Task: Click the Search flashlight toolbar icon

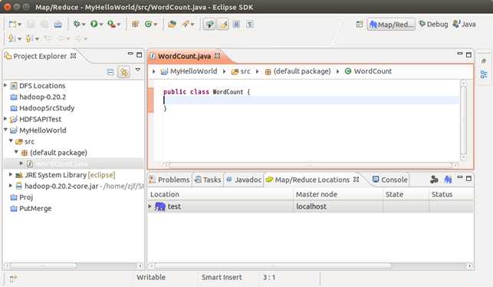Action: point(186,25)
